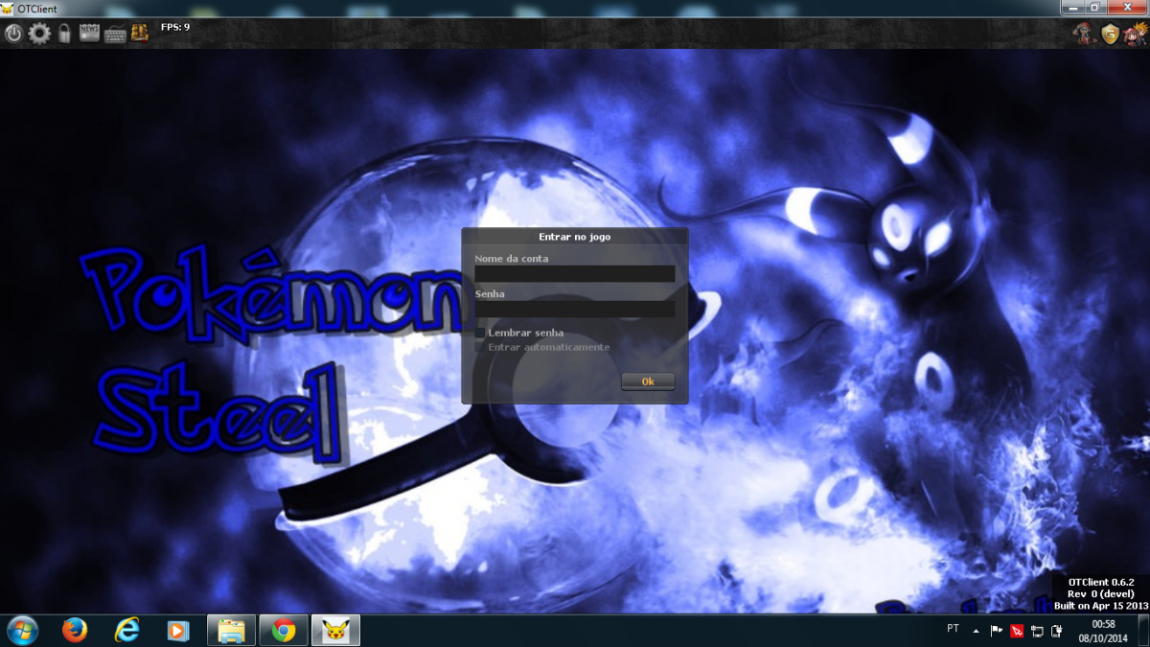The width and height of the screenshot is (1150, 647).
Task: Launch Firefox from the taskbar
Action: point(75,630)
